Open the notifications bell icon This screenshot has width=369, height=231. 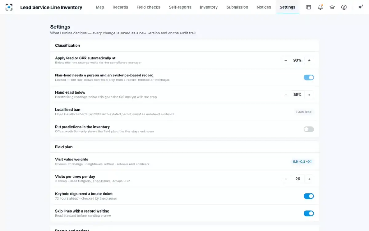click(x=320, y=7)
